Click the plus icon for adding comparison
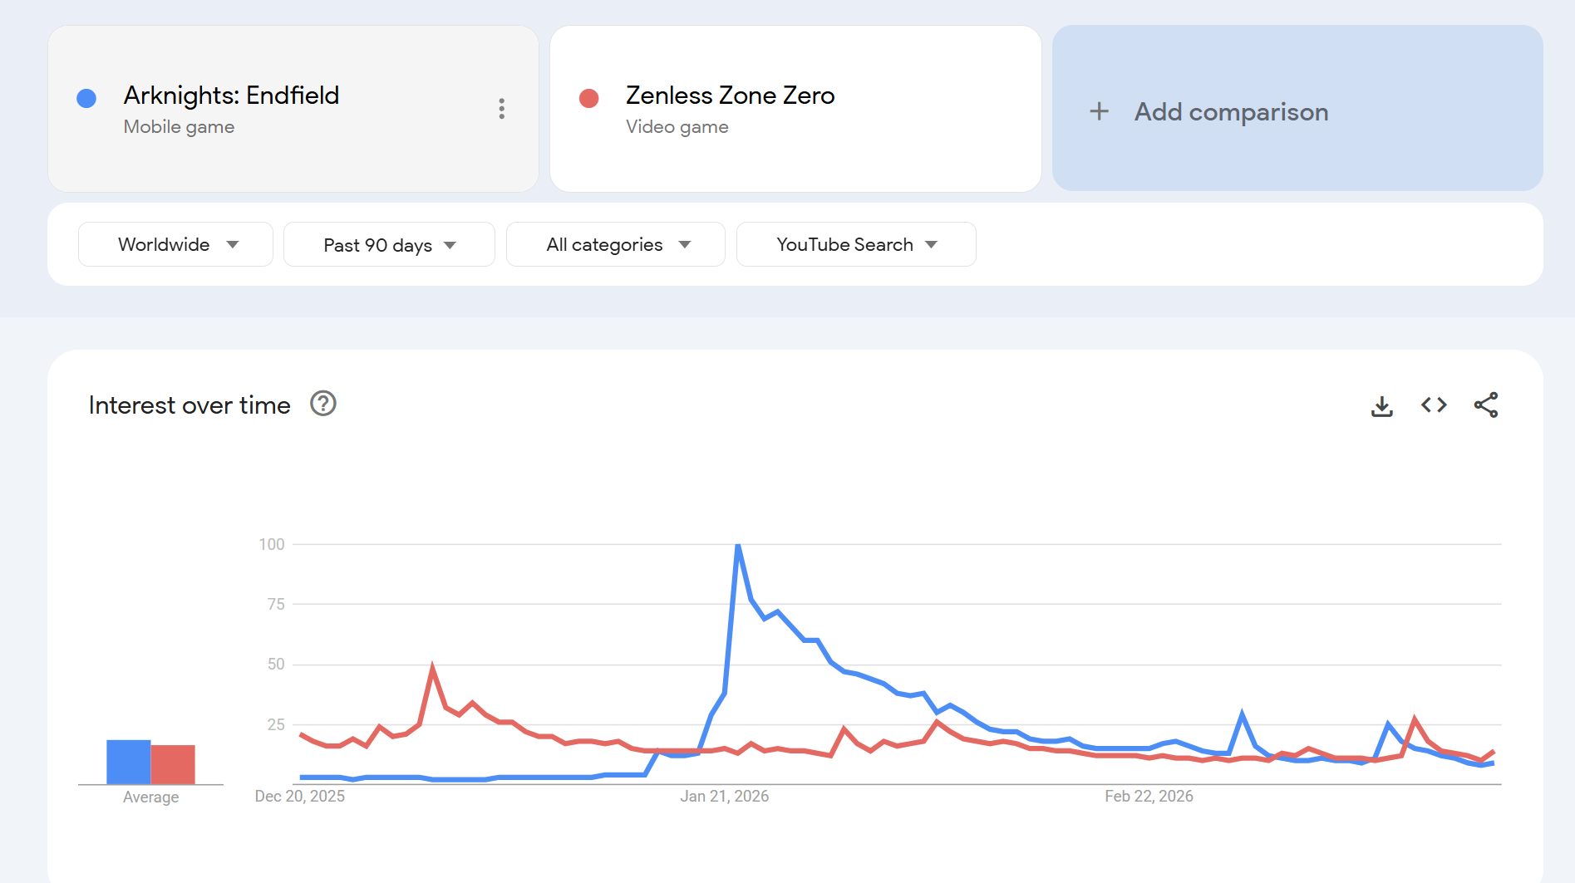Viewport: 1575px width, 883px height. coord(1099,111)
